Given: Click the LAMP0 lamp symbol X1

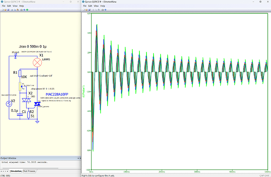Looking at the screenshot, I should 37,62.
